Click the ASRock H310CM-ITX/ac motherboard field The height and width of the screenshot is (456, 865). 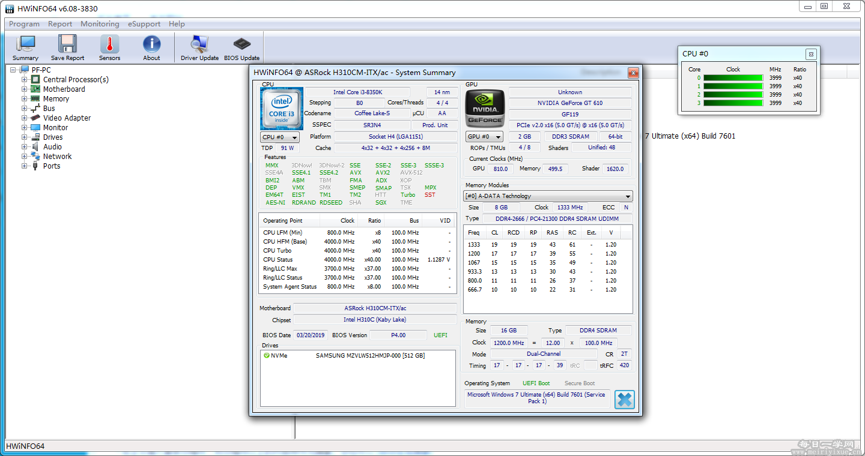click(x=375, y=308)
